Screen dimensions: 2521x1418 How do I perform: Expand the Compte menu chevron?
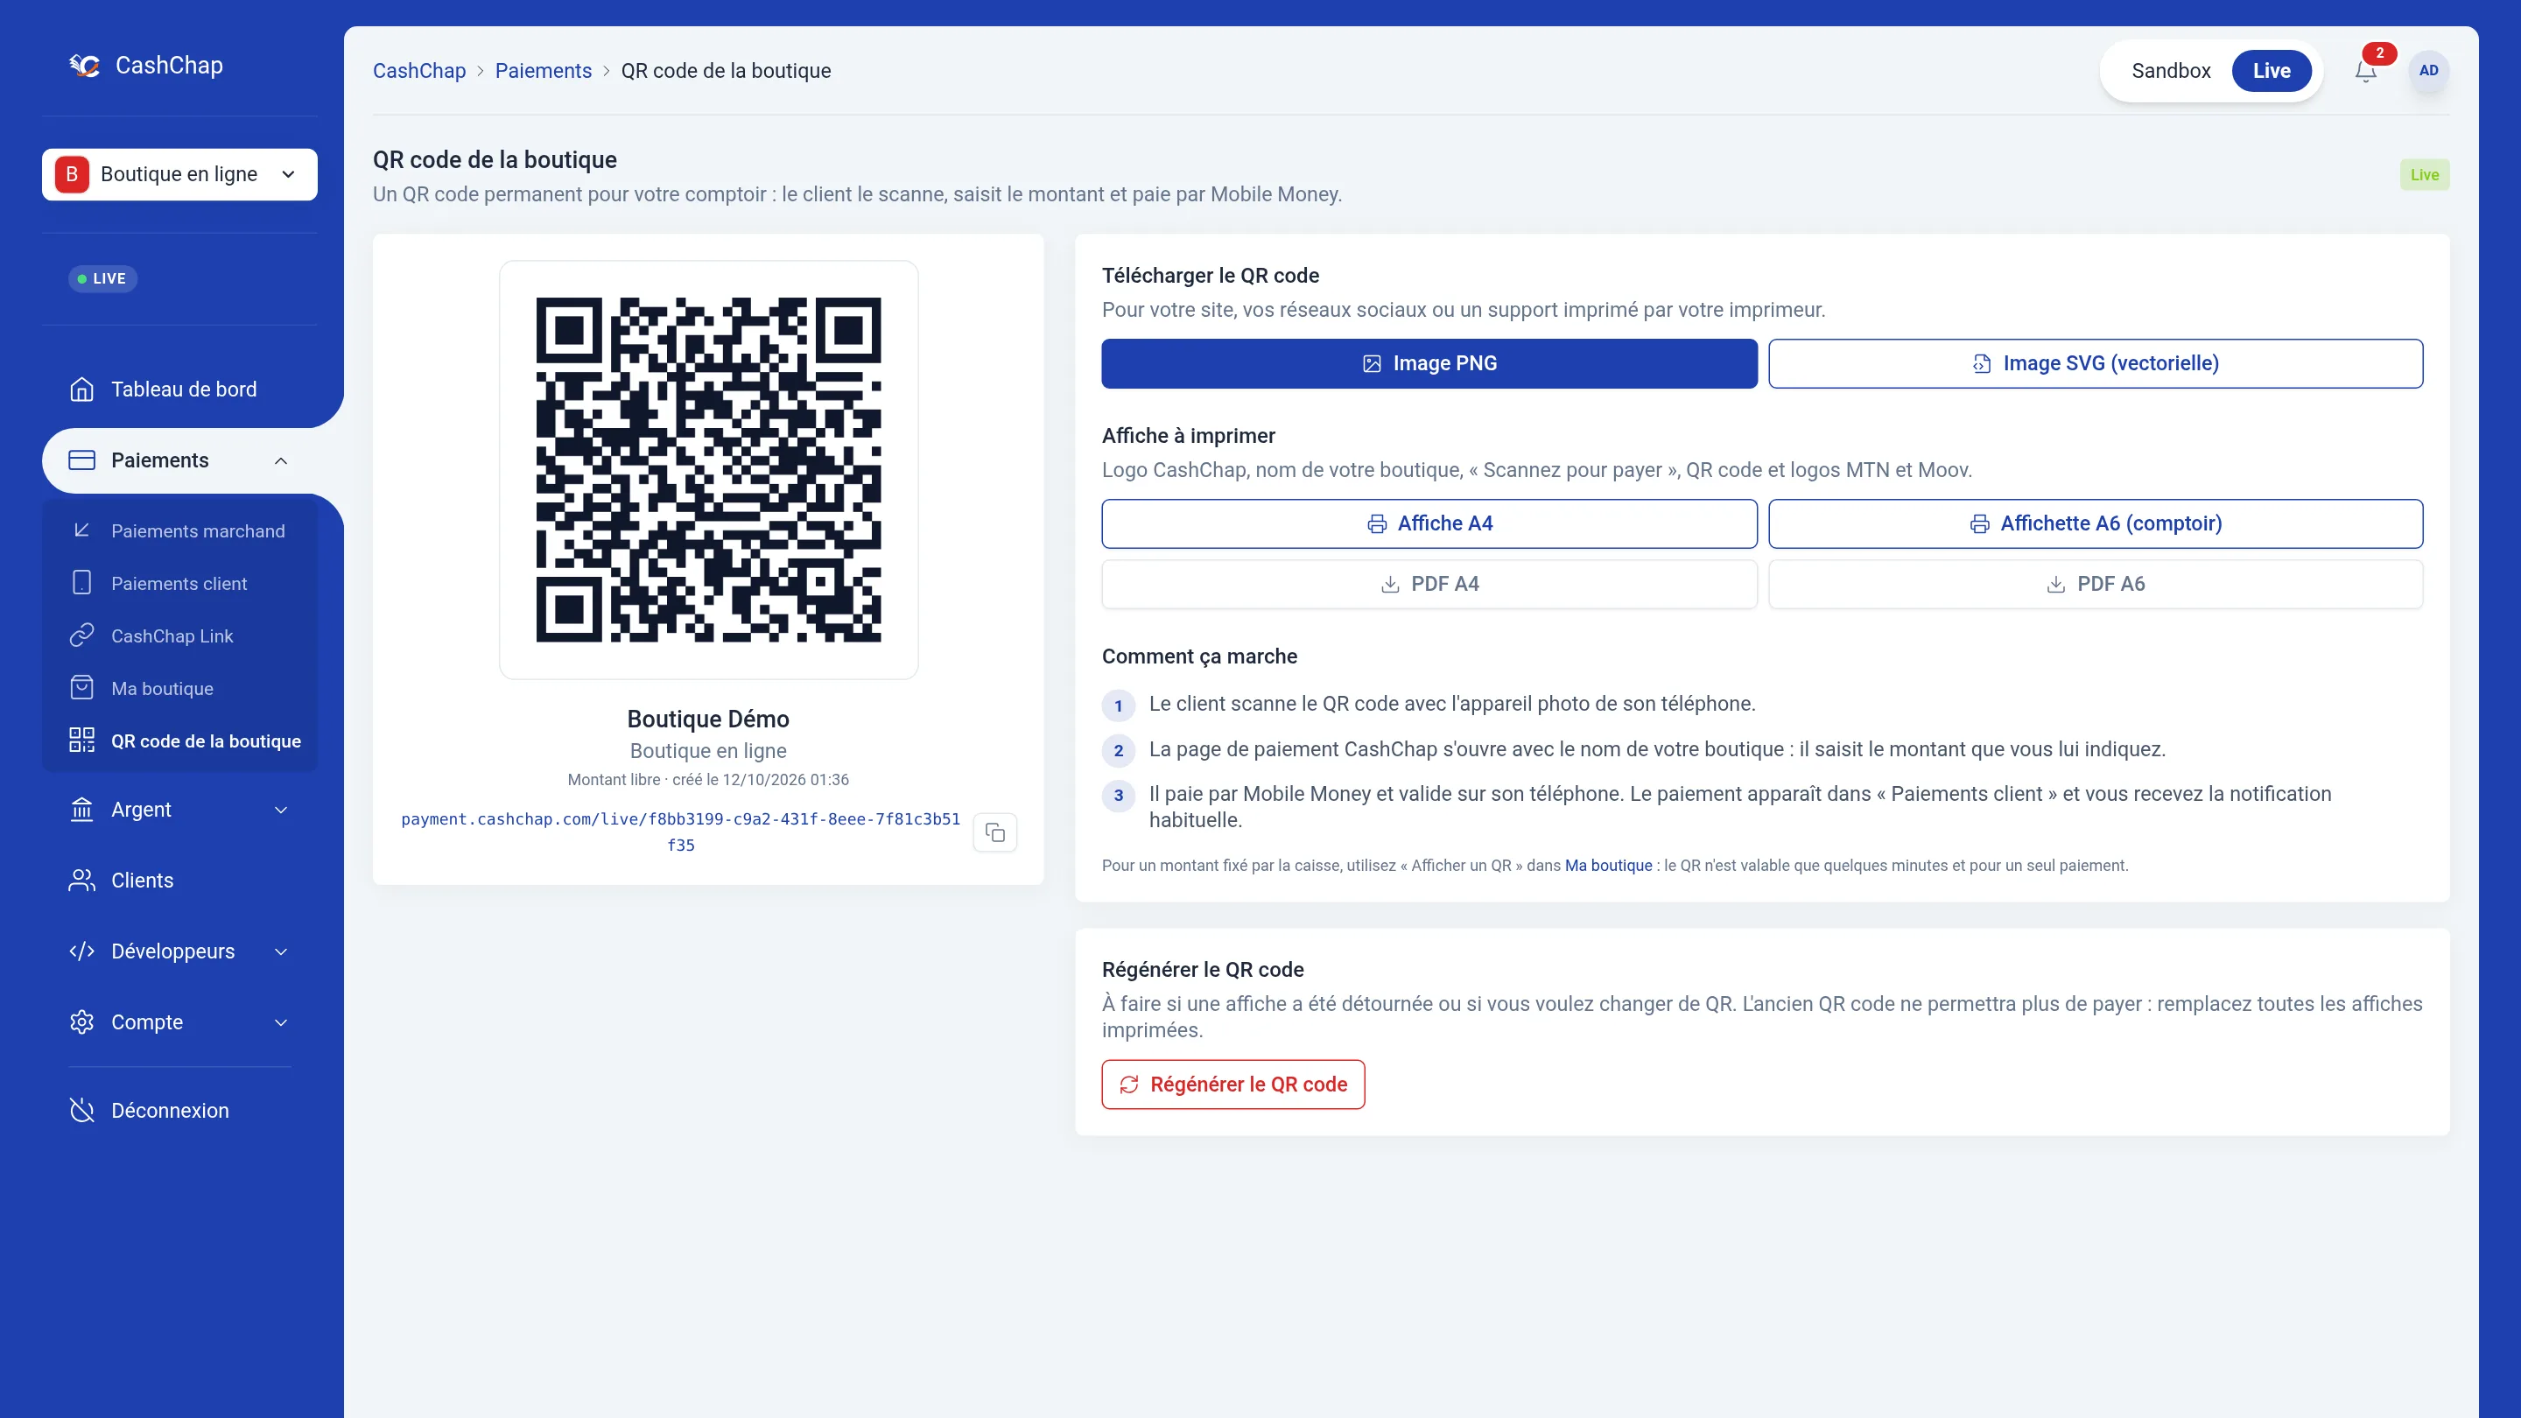tap(281, 1022)
